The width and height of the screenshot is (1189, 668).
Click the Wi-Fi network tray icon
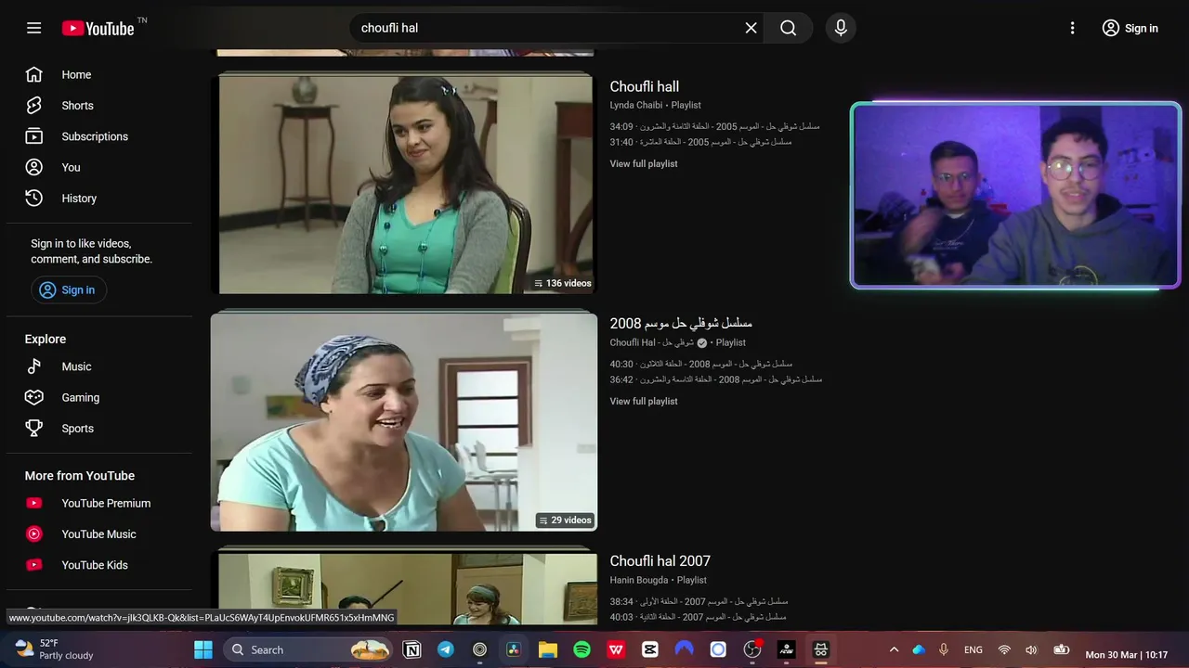pyautogui.click(x=1004, y=649)
